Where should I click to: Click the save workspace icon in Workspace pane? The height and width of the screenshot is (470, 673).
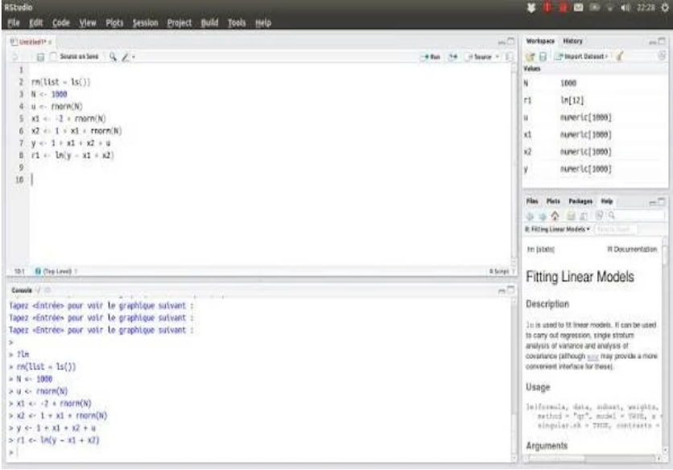pyautogui.click(x=543, y=56)
